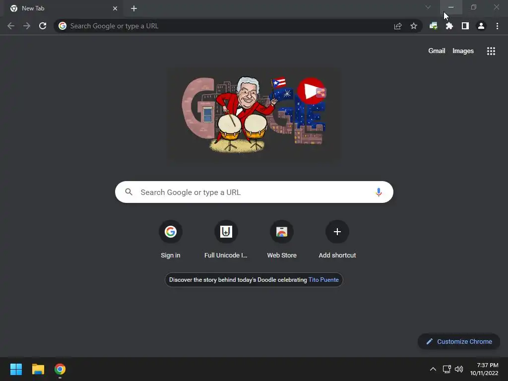Go back using the back arrow
This screenshot has width=508, height=381.
(11, 26)
